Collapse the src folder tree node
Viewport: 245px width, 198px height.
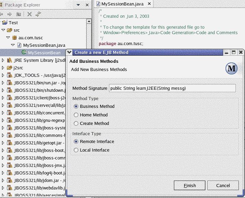[3, 30]
